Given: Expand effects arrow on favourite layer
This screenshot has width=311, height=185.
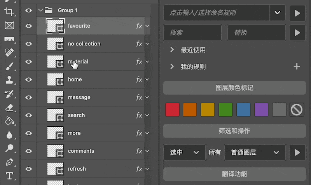Looking at the screenshot, I should (x=147, y=26).
